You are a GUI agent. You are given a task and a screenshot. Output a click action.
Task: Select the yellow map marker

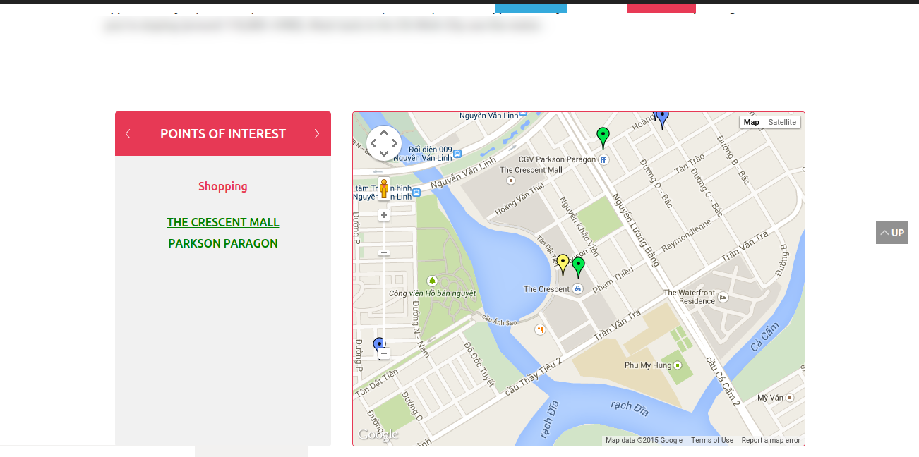click(x=563, y=264)
